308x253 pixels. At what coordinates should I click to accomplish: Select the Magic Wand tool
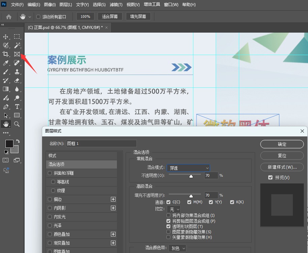(17, 45)
